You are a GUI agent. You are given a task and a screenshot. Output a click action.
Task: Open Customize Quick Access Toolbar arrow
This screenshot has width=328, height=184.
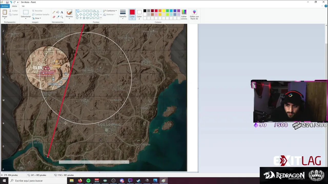coord(18,2)
